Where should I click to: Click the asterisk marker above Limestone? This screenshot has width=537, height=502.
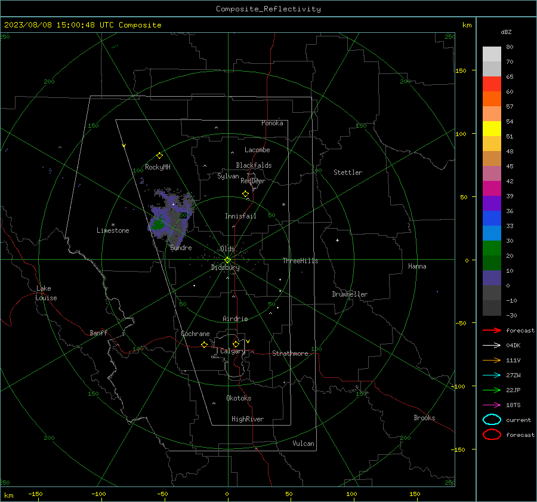[x=113, y=225]
